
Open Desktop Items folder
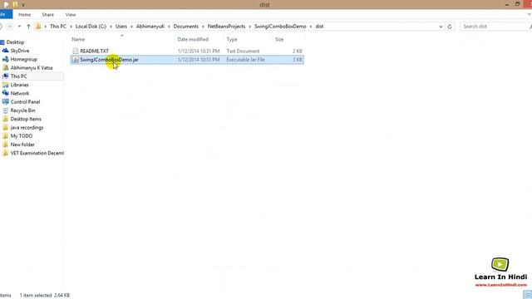click(26, 119)
